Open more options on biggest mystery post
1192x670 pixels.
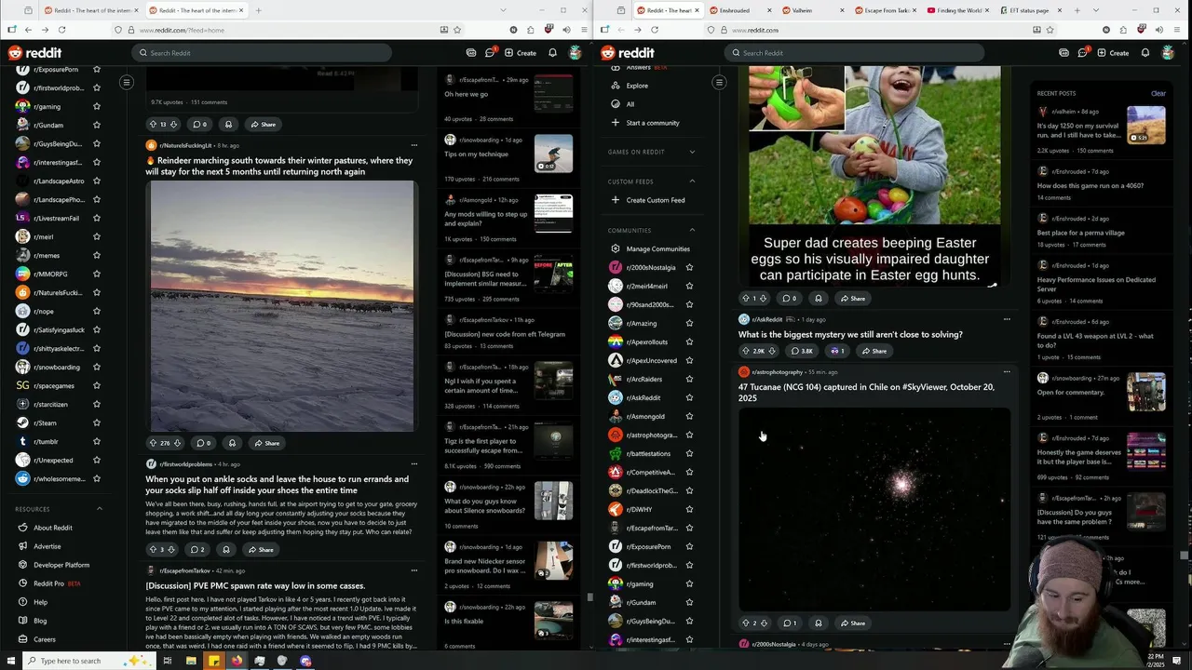click(1007, 319)
